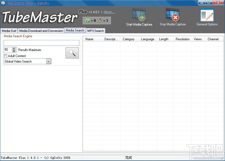Viewport: 225px width, 161px height.
Task: Click the magnifying glass search button
Action: 72,53
